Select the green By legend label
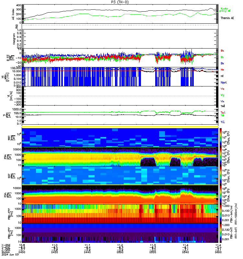 [222, 57]
